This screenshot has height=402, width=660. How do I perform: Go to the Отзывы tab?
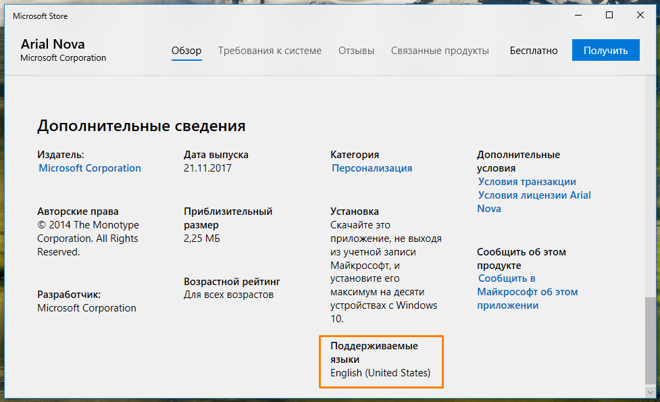[356, 51]
